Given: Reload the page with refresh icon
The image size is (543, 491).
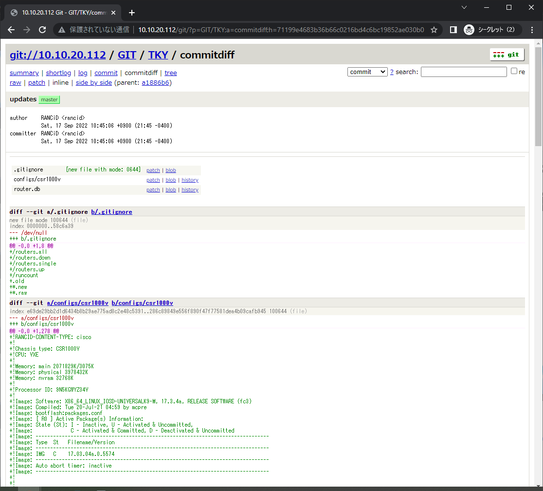Looking at the screenshot, I should pos(42,30).
